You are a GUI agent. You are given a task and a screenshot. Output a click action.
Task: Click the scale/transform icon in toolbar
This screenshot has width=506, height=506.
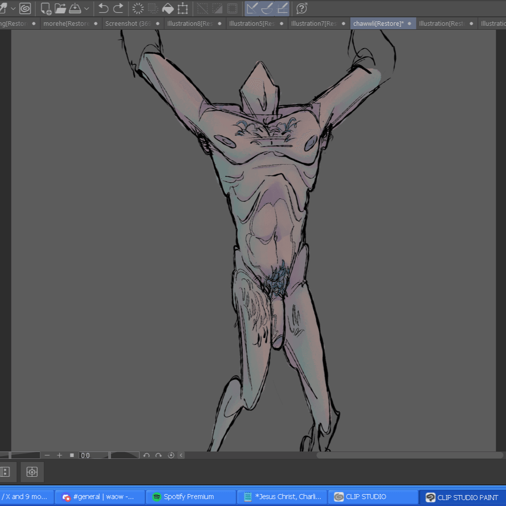pyautogui.click(x=183, y=8)
